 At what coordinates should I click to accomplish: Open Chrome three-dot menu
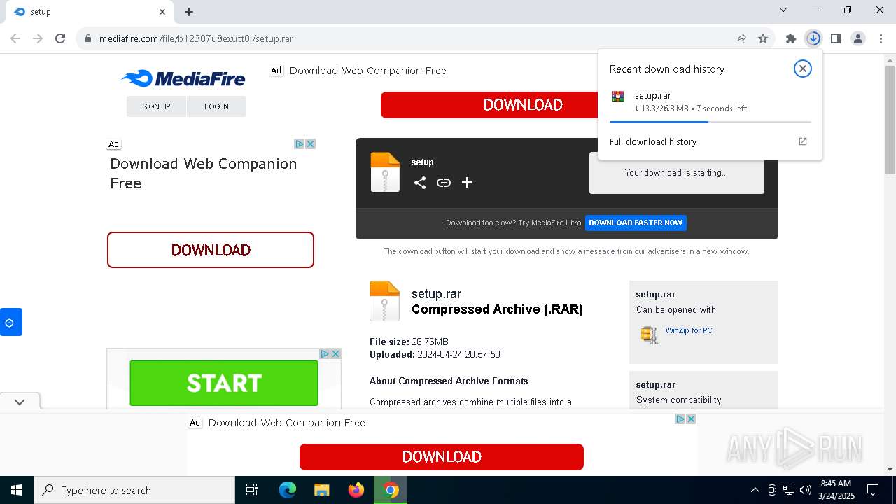click(x=881, y=38)
